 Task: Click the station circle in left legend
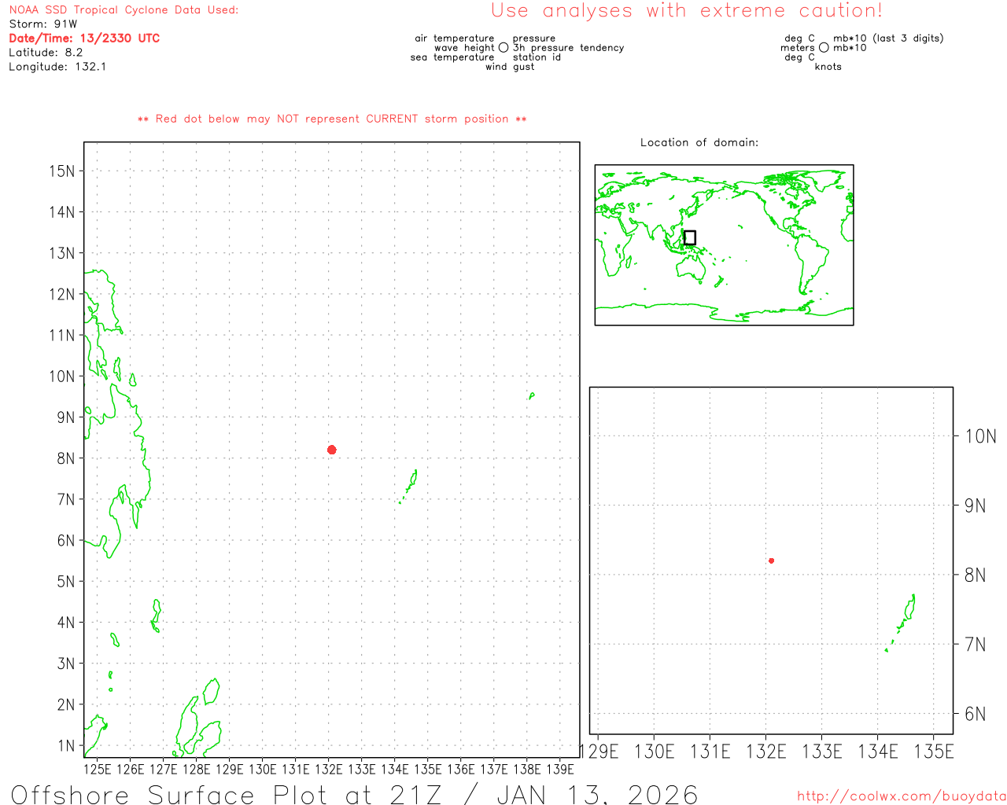pyautogui.click(x=503, y=48)
